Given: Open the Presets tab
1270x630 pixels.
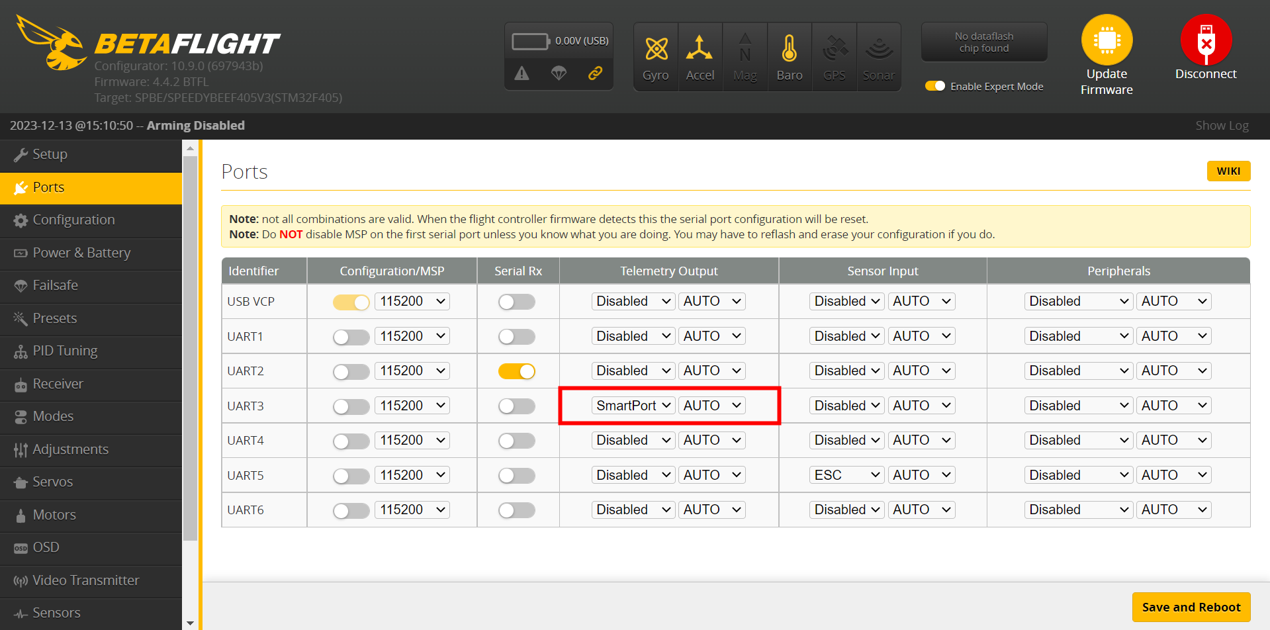Looking at the screenshot, I should coord(91,319).
